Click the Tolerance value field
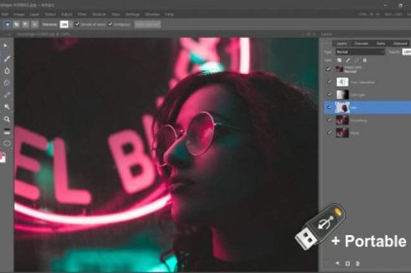 (64, 25)
